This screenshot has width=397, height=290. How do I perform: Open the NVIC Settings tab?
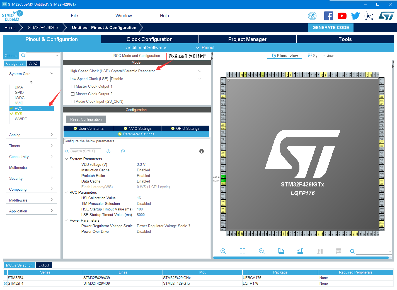137,128
